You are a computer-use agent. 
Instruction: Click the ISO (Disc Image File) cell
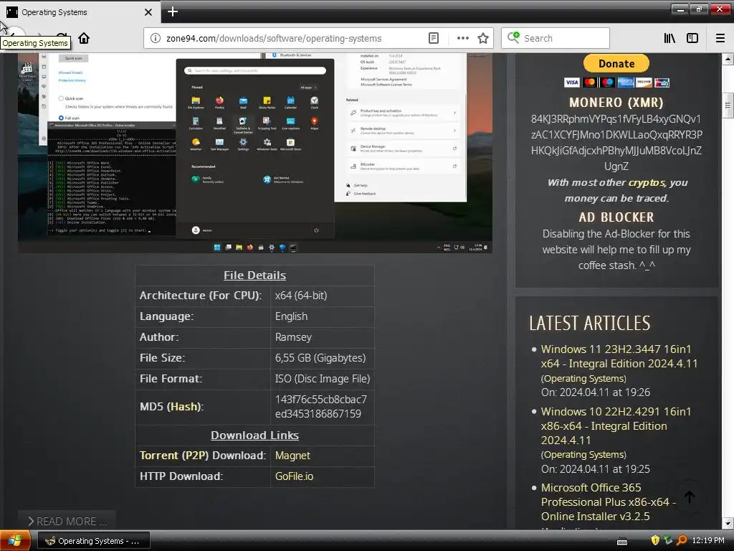(323, 379)
